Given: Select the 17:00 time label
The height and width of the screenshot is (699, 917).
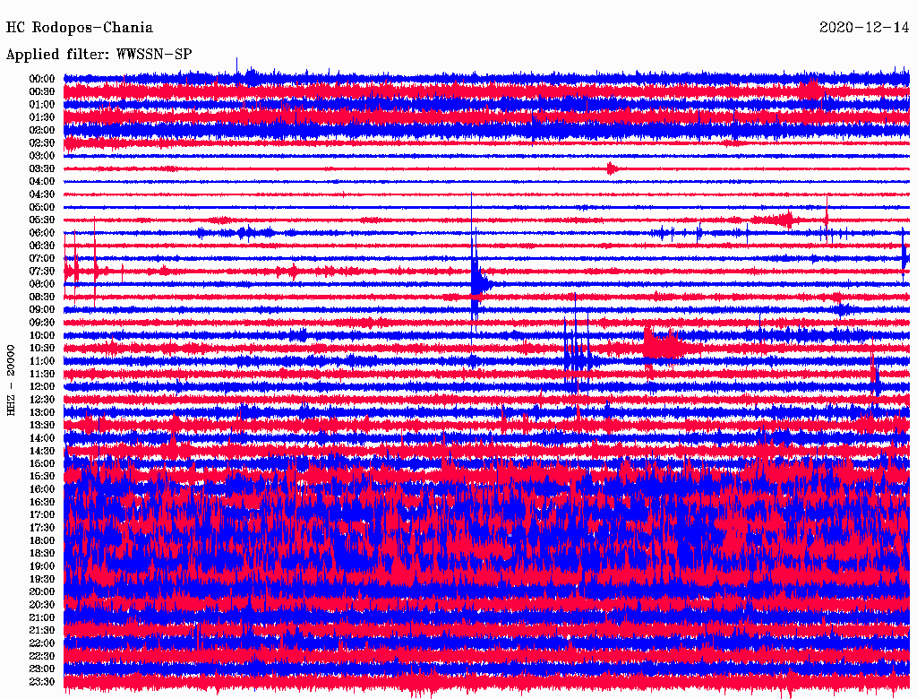Looking at the screenshot, I should [42, 515].
